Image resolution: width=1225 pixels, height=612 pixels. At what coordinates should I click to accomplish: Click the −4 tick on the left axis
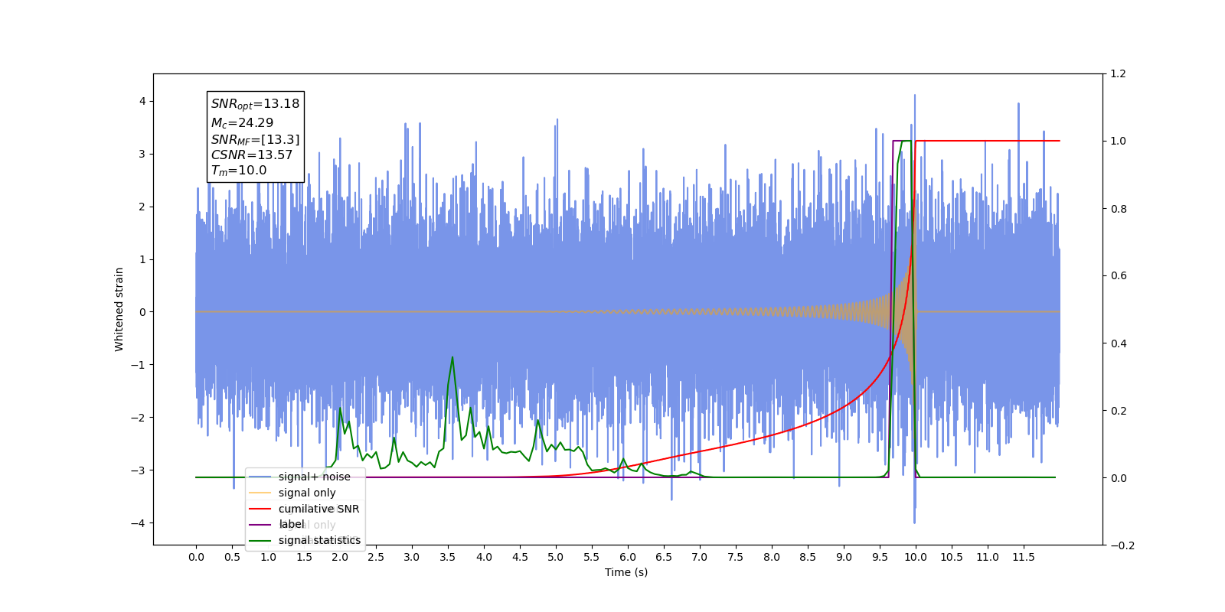pos(138,523)
